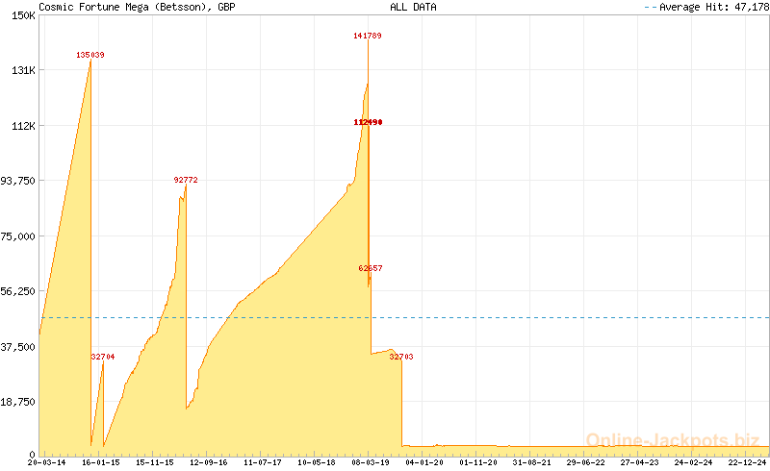This screenshot has height=471, width=770.
Task: Click the 18,750 y-axis label
Action: coord(18,402)
